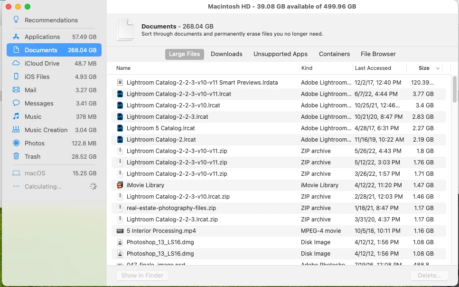Open Trash category 28.52 GB
Image resolution: width=459 pixels, height=287 pixels.
(x=54, y=156)
